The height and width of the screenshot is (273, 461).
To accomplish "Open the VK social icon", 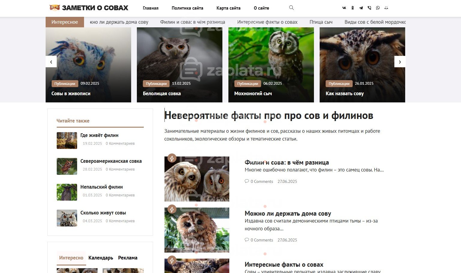I will click(344, 8).
